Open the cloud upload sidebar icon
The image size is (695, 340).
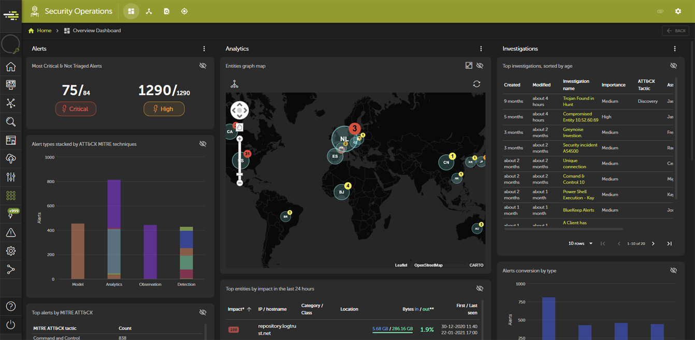pyautogui.click(x=11, y=159)
